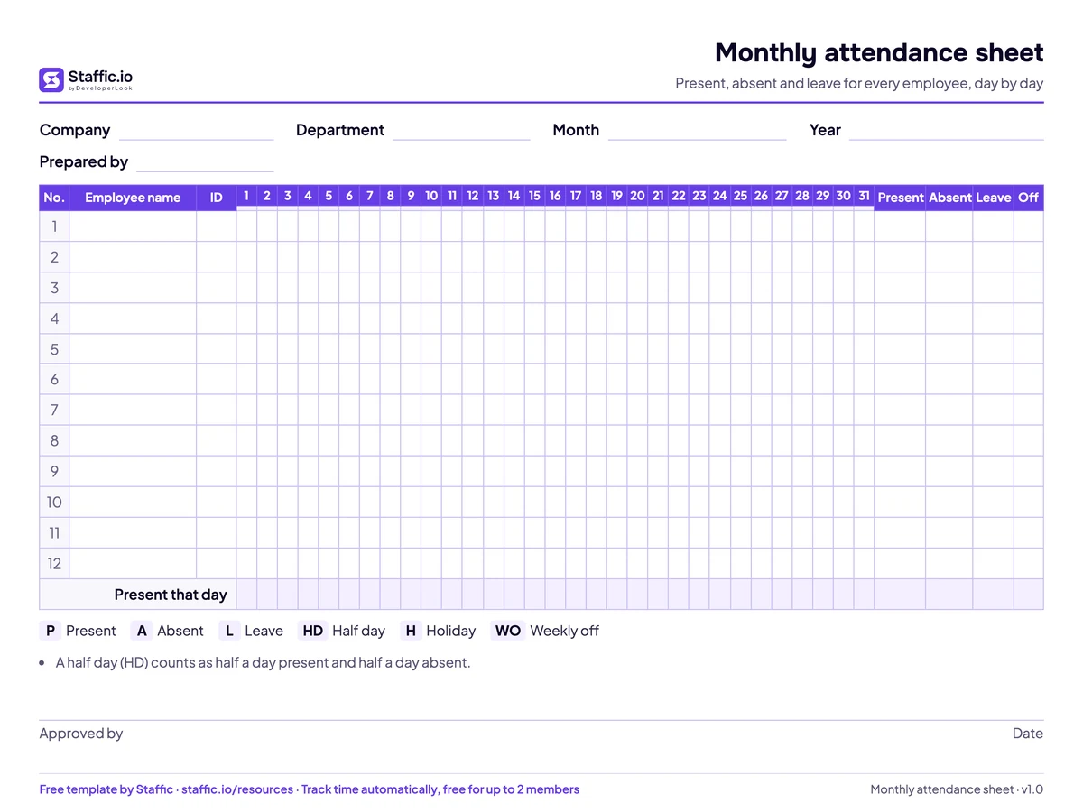Image resolution: width=1083 pixels, height=812 pixels.
Task: Click row number 12
Action: pos(54,564)
